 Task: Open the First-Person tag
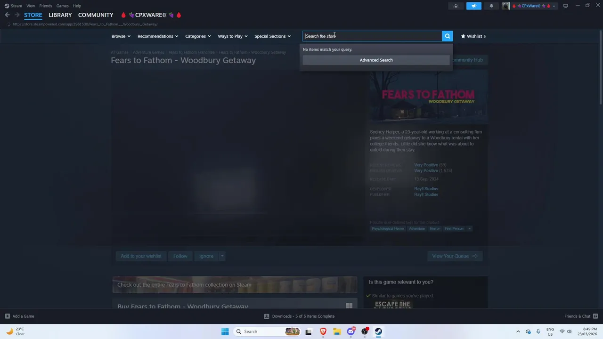454,228
